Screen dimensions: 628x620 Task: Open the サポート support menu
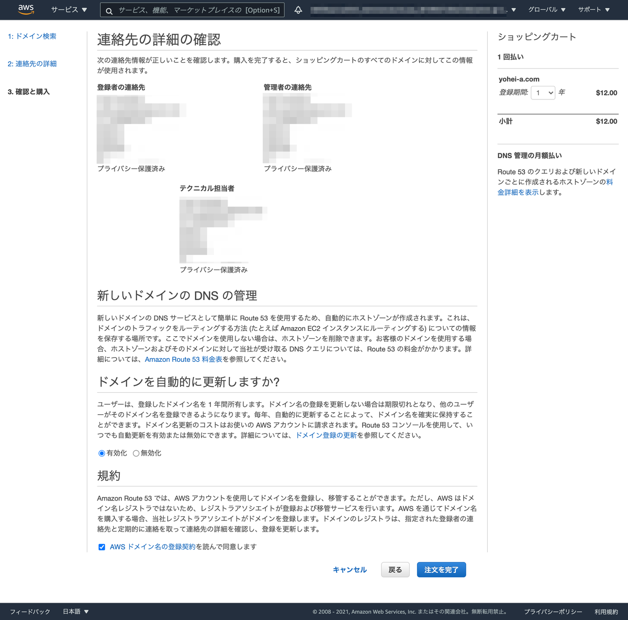tap(594, 10)
